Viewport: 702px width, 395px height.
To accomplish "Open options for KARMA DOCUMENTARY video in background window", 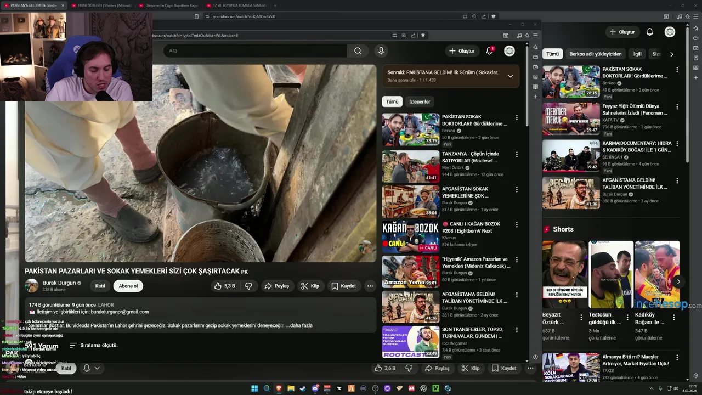I will point(677,144).
